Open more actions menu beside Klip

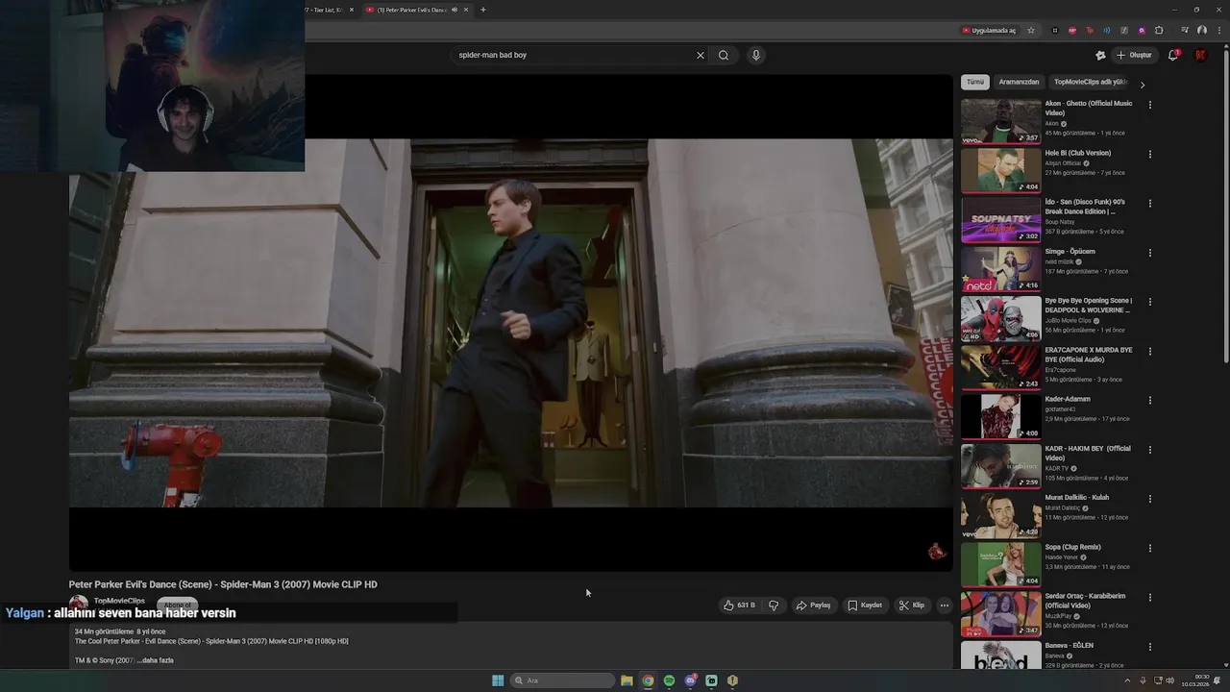945,605
